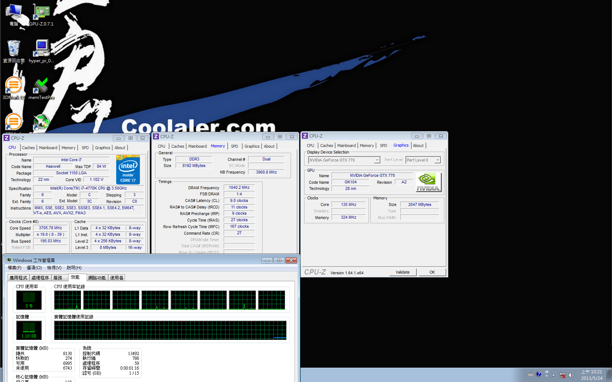The image size is (612, 382).
Task: Click OK in the CPU-Z graphics window
Action: click(432, 272)
